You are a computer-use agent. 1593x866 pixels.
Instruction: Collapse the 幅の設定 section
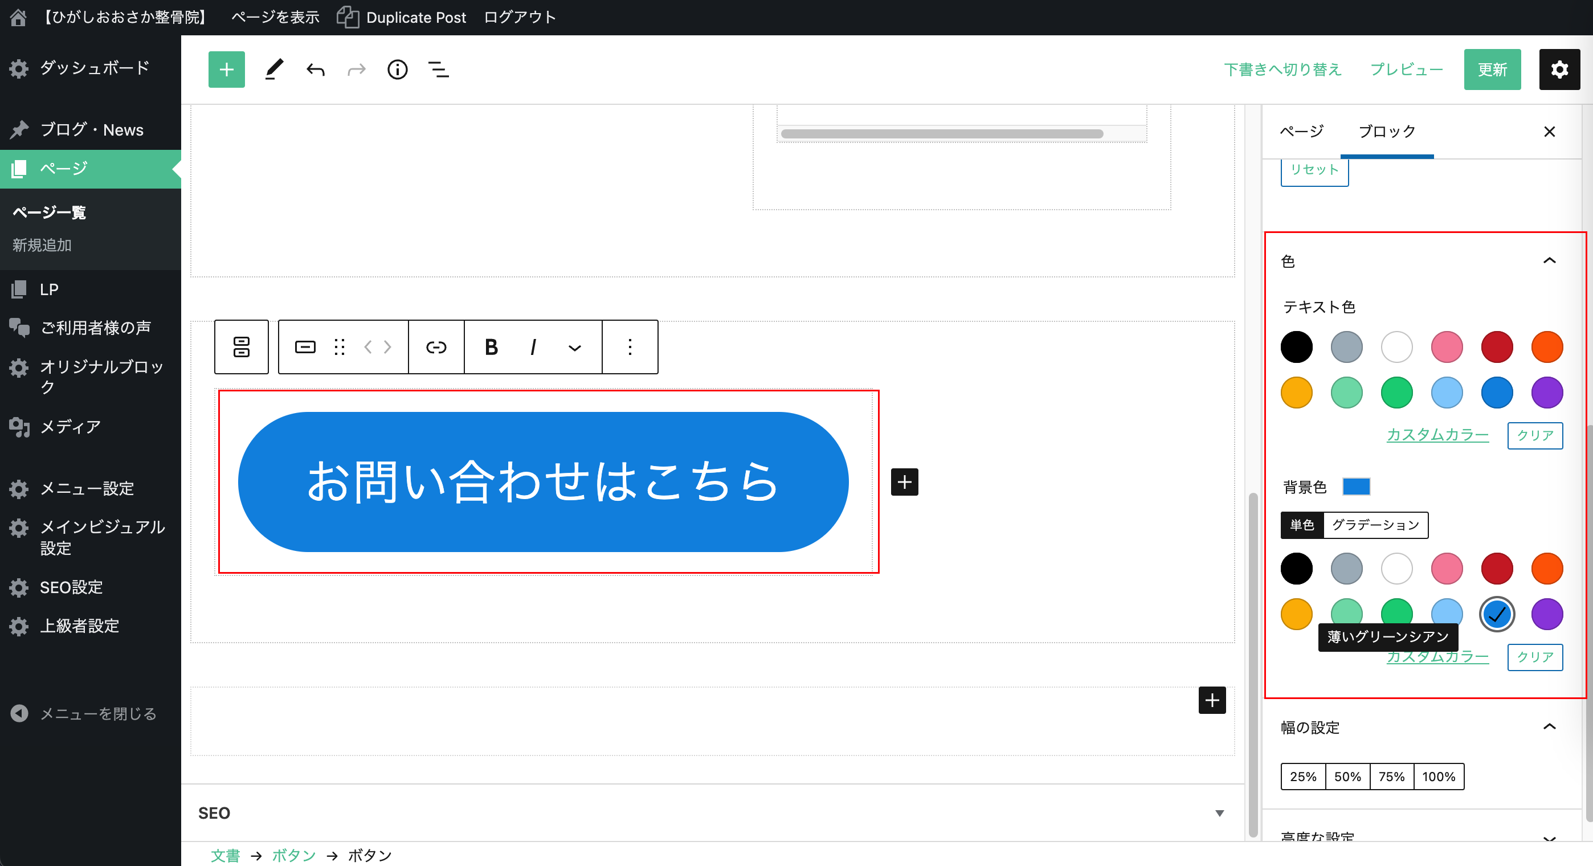point(1549,727)
